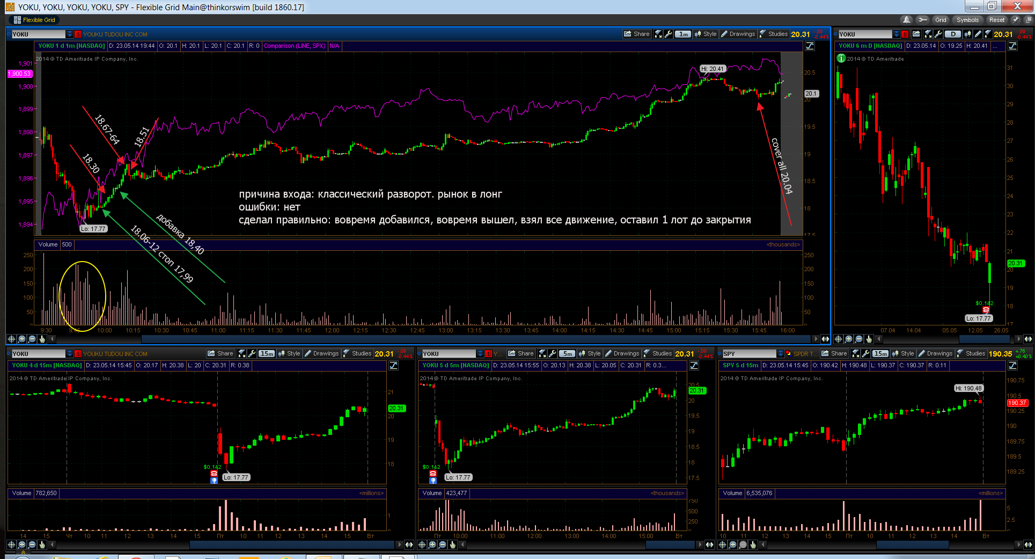Open the alerts bell icon in top bar

907,20
